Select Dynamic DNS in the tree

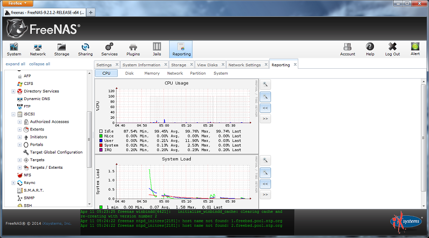point(37,99)
